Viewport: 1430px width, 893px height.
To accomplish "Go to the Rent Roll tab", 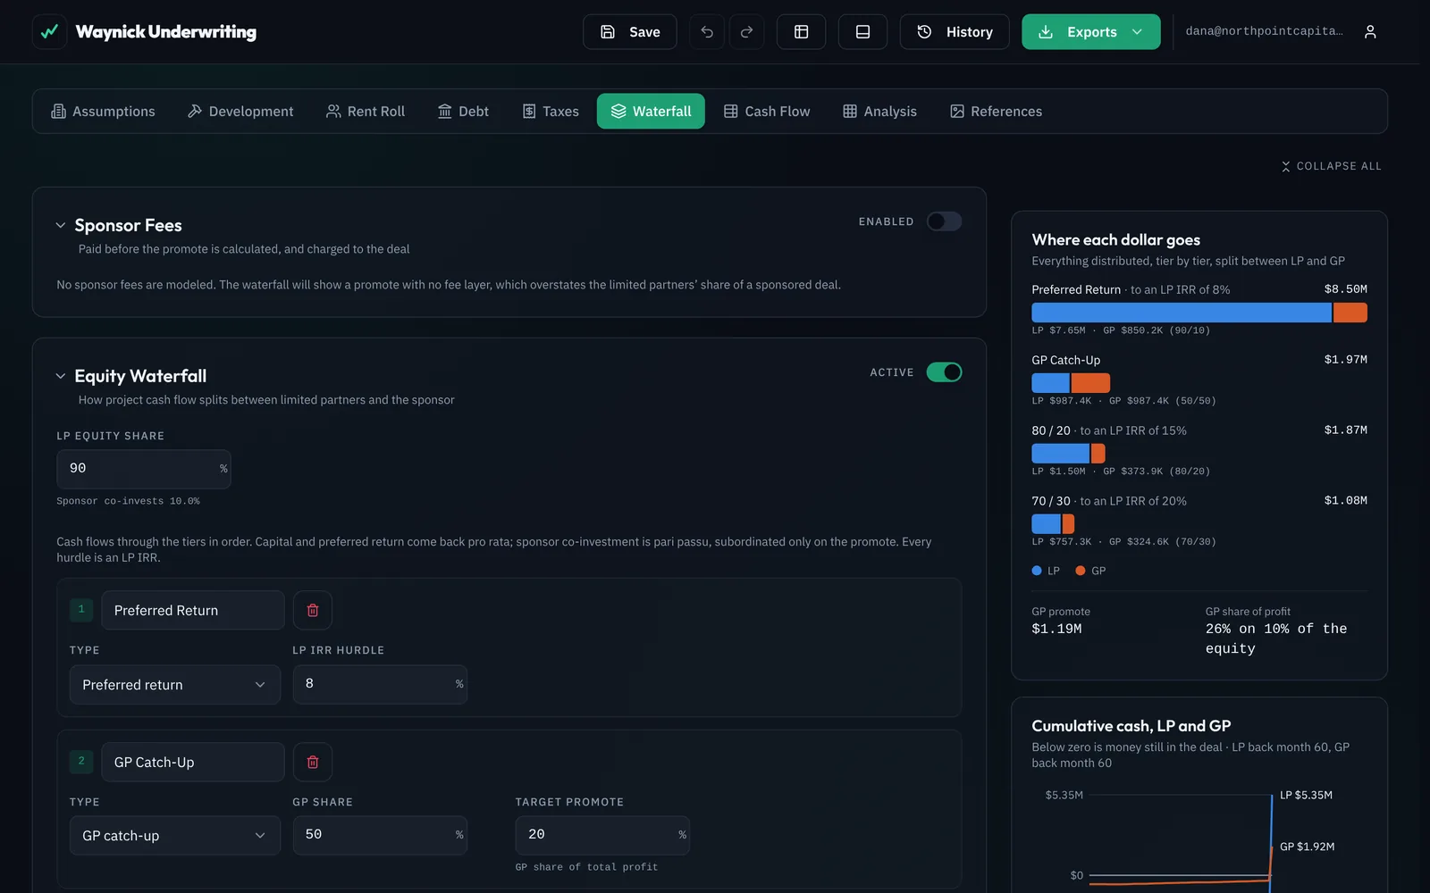I will pos(366,112).
